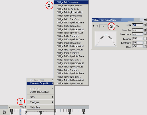Adjust the Time spinner arrows

(145, 25)
